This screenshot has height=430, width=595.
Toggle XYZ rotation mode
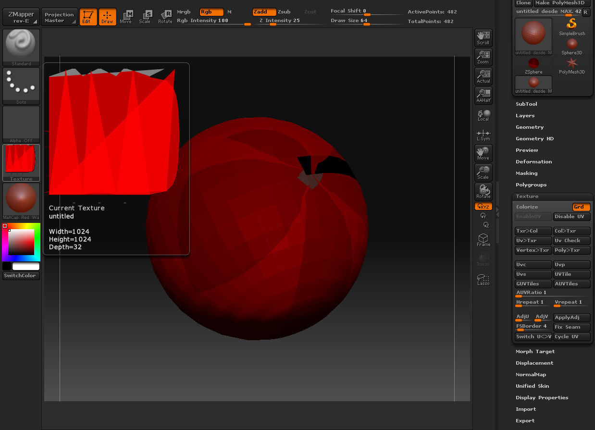pos(483,207)
